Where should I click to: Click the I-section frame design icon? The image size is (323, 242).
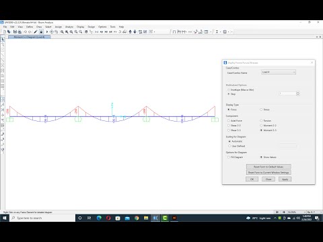(x=217, y=32)
